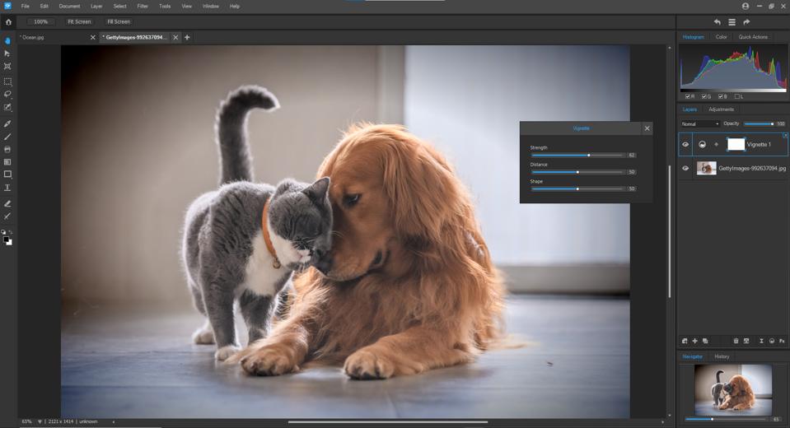Open the panel hamburger menu

coord(732,22)
